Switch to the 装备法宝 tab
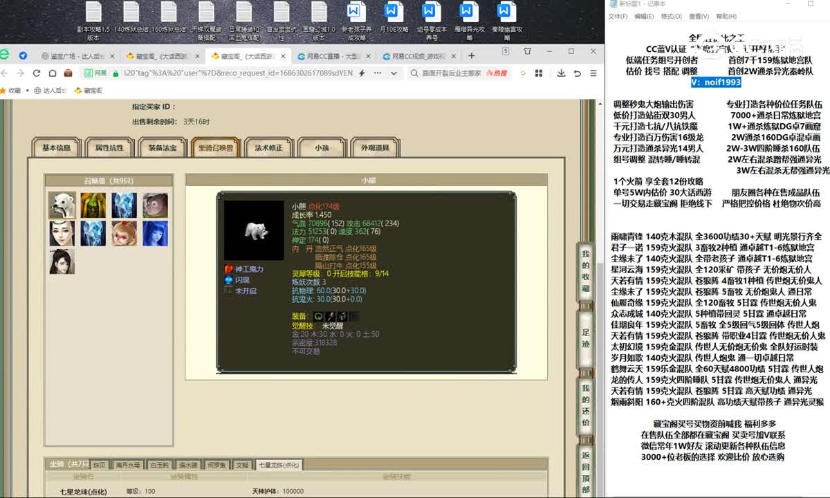This screenshot has width=830, height=498. [162, 147]
